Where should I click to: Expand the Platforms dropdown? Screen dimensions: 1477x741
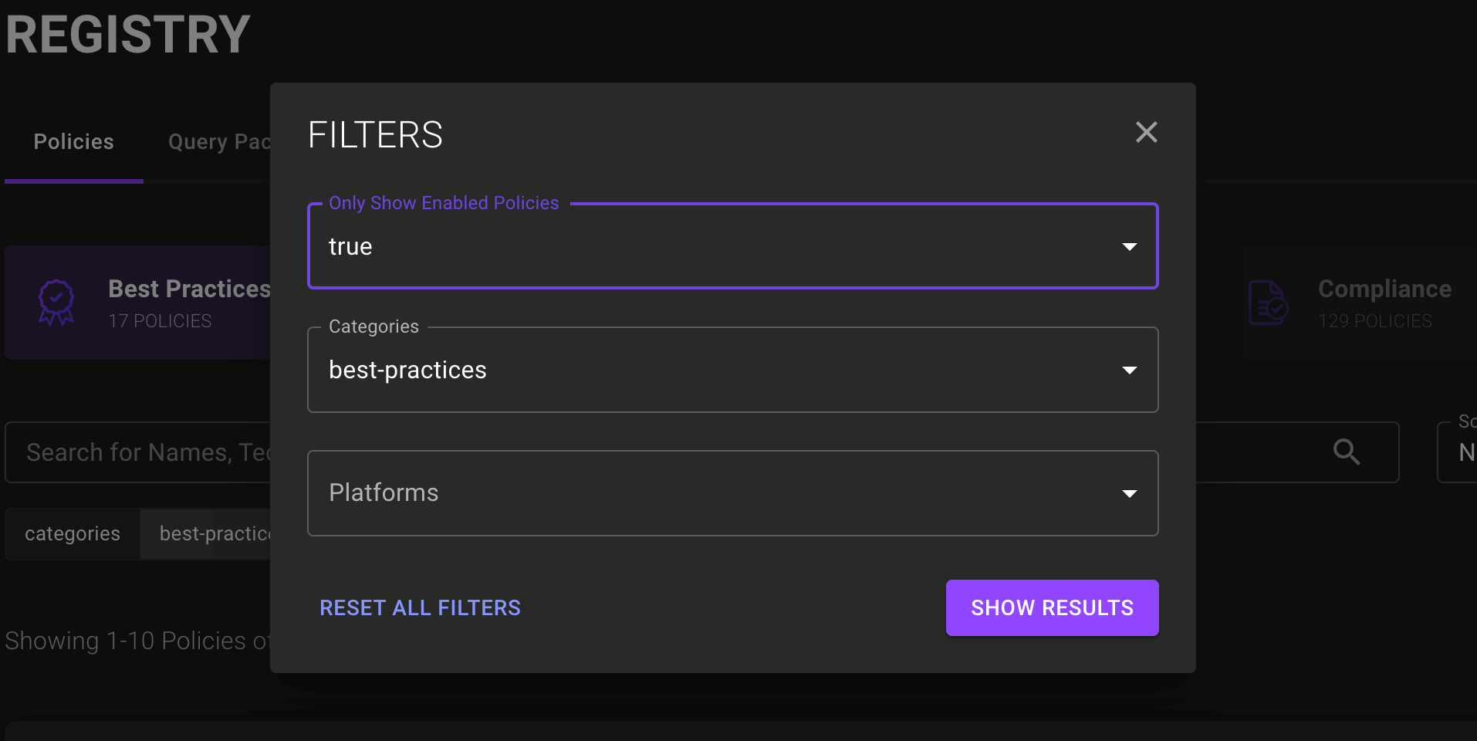click(x=718, y=494)
